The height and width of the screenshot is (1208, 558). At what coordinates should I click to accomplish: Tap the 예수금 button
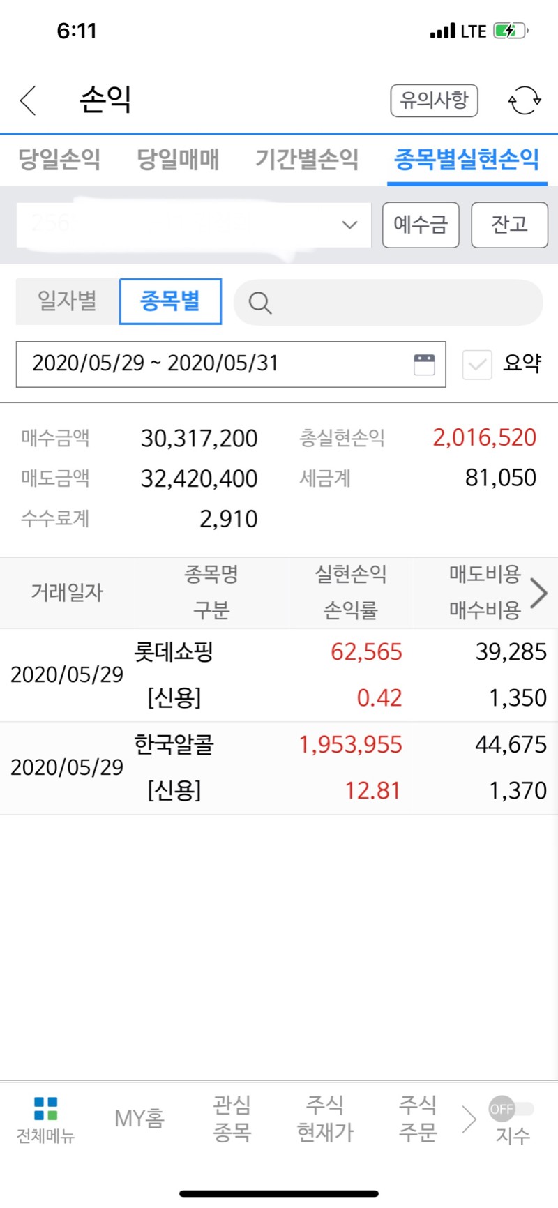(421, 225)
